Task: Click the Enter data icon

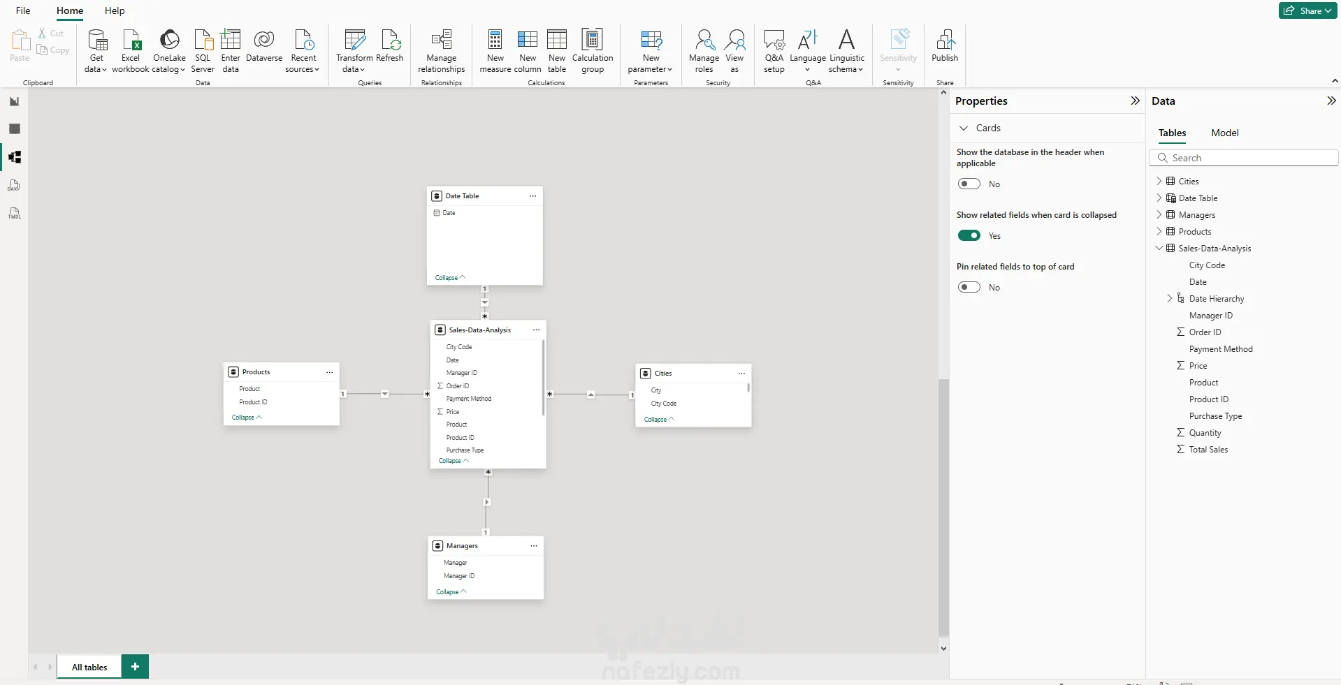Action: click(231, 39)
